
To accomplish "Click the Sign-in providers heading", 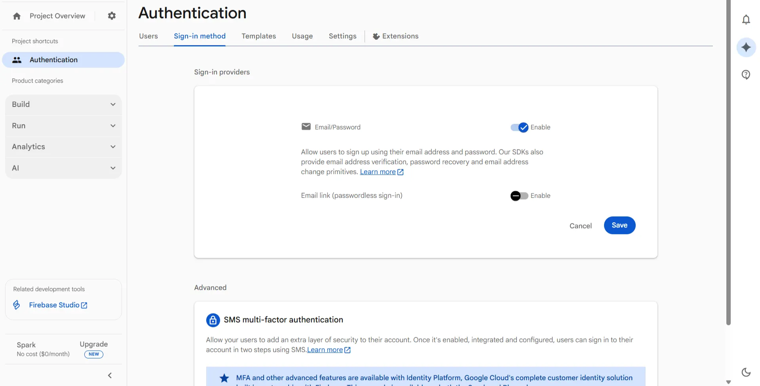I will click(222, 72).
